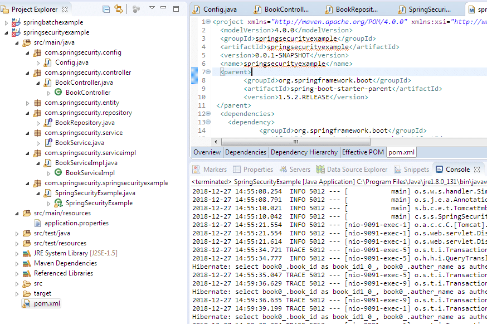The width and height of the screenshot is (487, 324).
Task: Click the Servers view icon
Action: 283,169
